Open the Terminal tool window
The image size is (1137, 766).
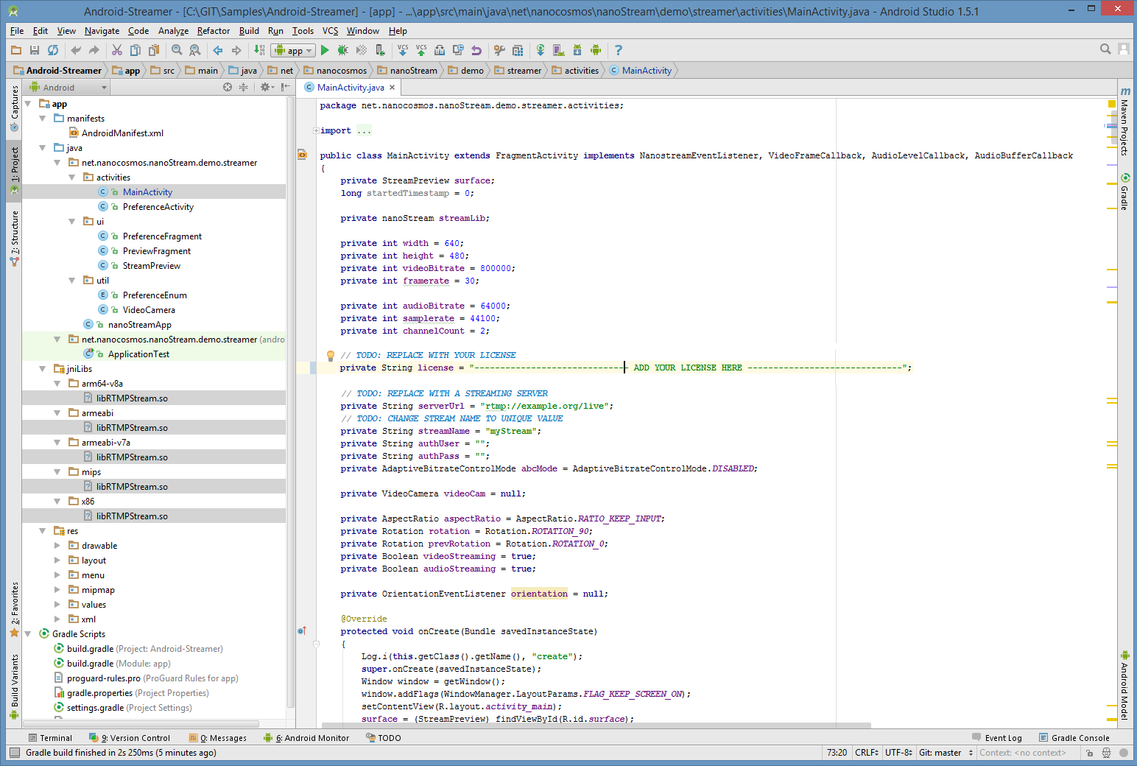50,738
